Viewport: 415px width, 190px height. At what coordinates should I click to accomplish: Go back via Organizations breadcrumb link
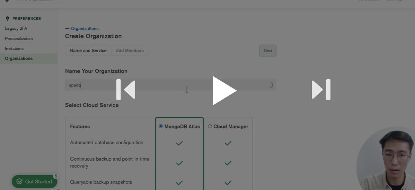[x=85, y=28]
